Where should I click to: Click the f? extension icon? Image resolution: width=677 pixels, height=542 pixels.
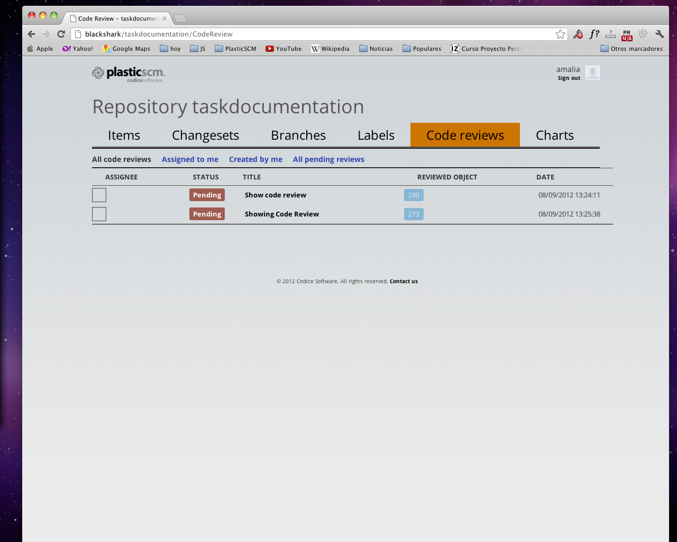[x=593, y=33]
